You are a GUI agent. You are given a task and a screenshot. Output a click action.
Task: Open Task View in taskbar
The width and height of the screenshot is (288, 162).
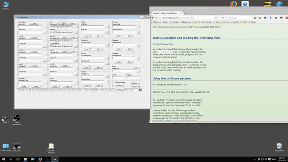[18, 159]
